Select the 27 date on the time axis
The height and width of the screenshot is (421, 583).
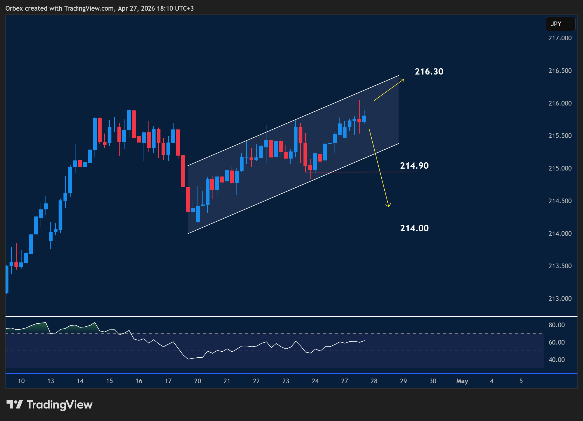[x=345, y=381]
